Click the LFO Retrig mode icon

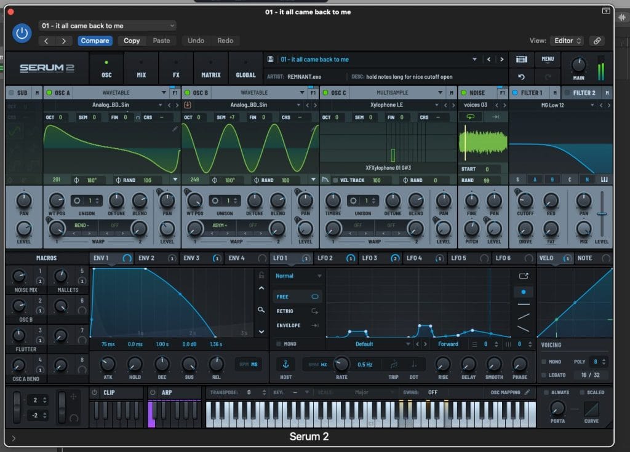click(x=314, y=311)
